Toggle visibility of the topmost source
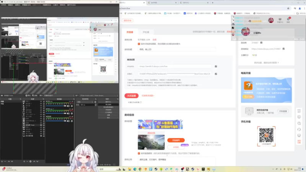 tap(41, 101)
